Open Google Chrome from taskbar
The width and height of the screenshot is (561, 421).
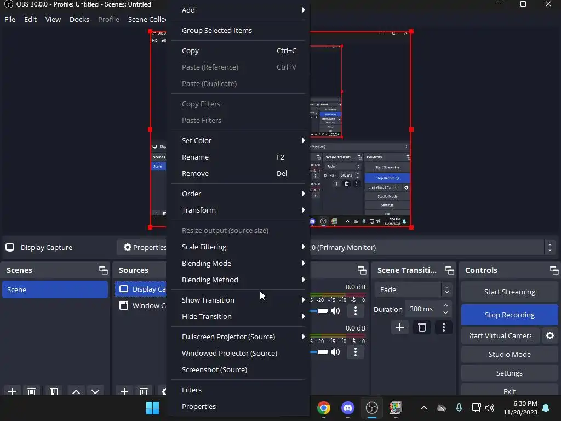[323, 408]
